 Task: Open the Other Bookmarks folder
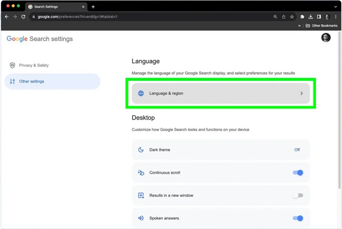[321, 26]
